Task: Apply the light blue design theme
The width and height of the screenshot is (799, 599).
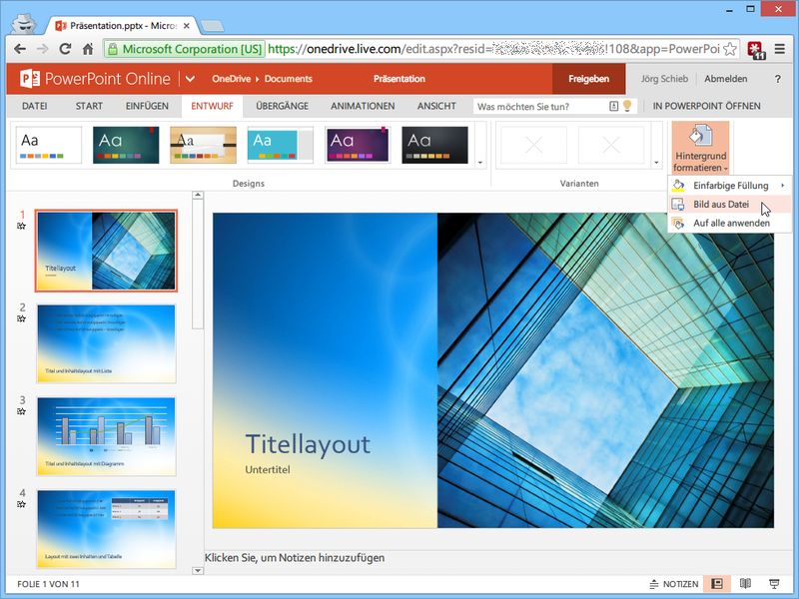Action: [x=281, y=145]
